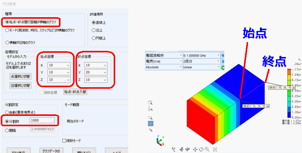The width and height of the screenshot is (302, 153).
Task: Click the green round button beside Linear
Action: click(223, 67)
